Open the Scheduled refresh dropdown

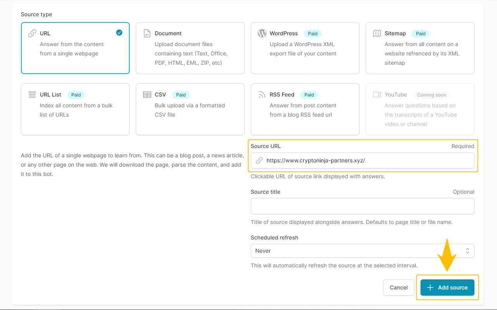(x=363, y=251)
